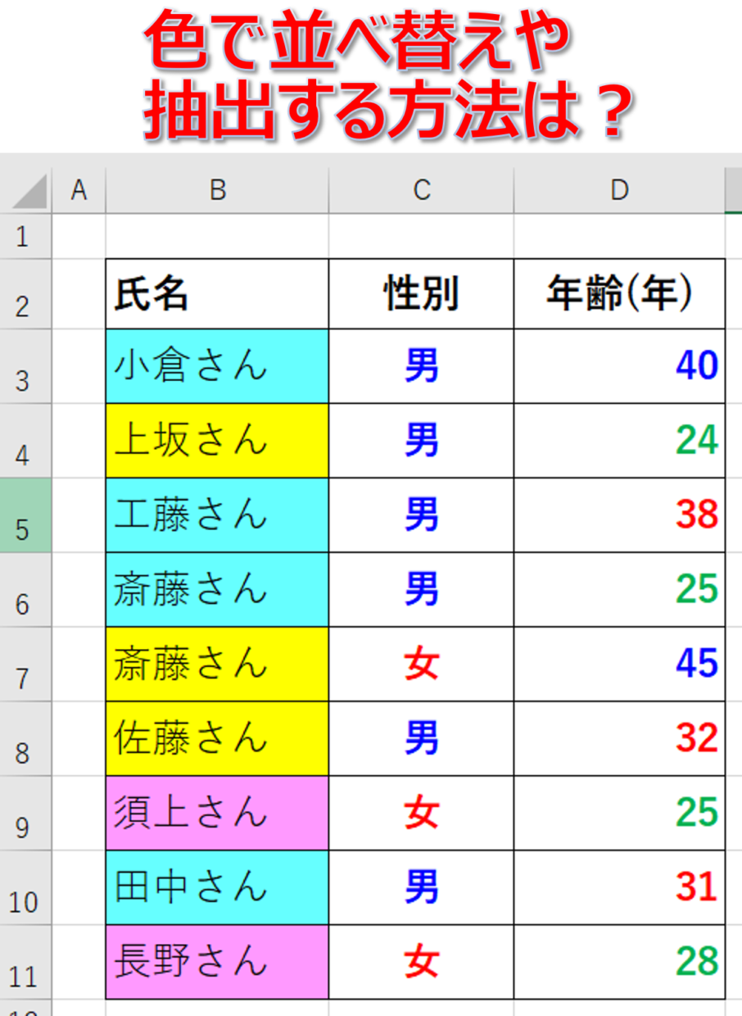Viewport: 742px width, 1016px height.
Task: Select the pink cell 長野さん
Action: pos(217,963)
